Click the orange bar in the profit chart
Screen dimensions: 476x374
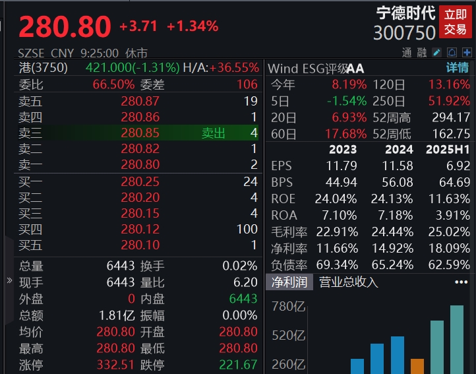coord(417,366)
